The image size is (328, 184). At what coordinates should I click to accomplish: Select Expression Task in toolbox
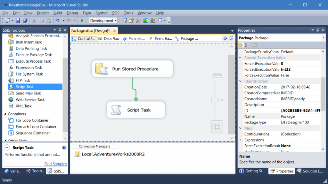[x=29, y=68]
